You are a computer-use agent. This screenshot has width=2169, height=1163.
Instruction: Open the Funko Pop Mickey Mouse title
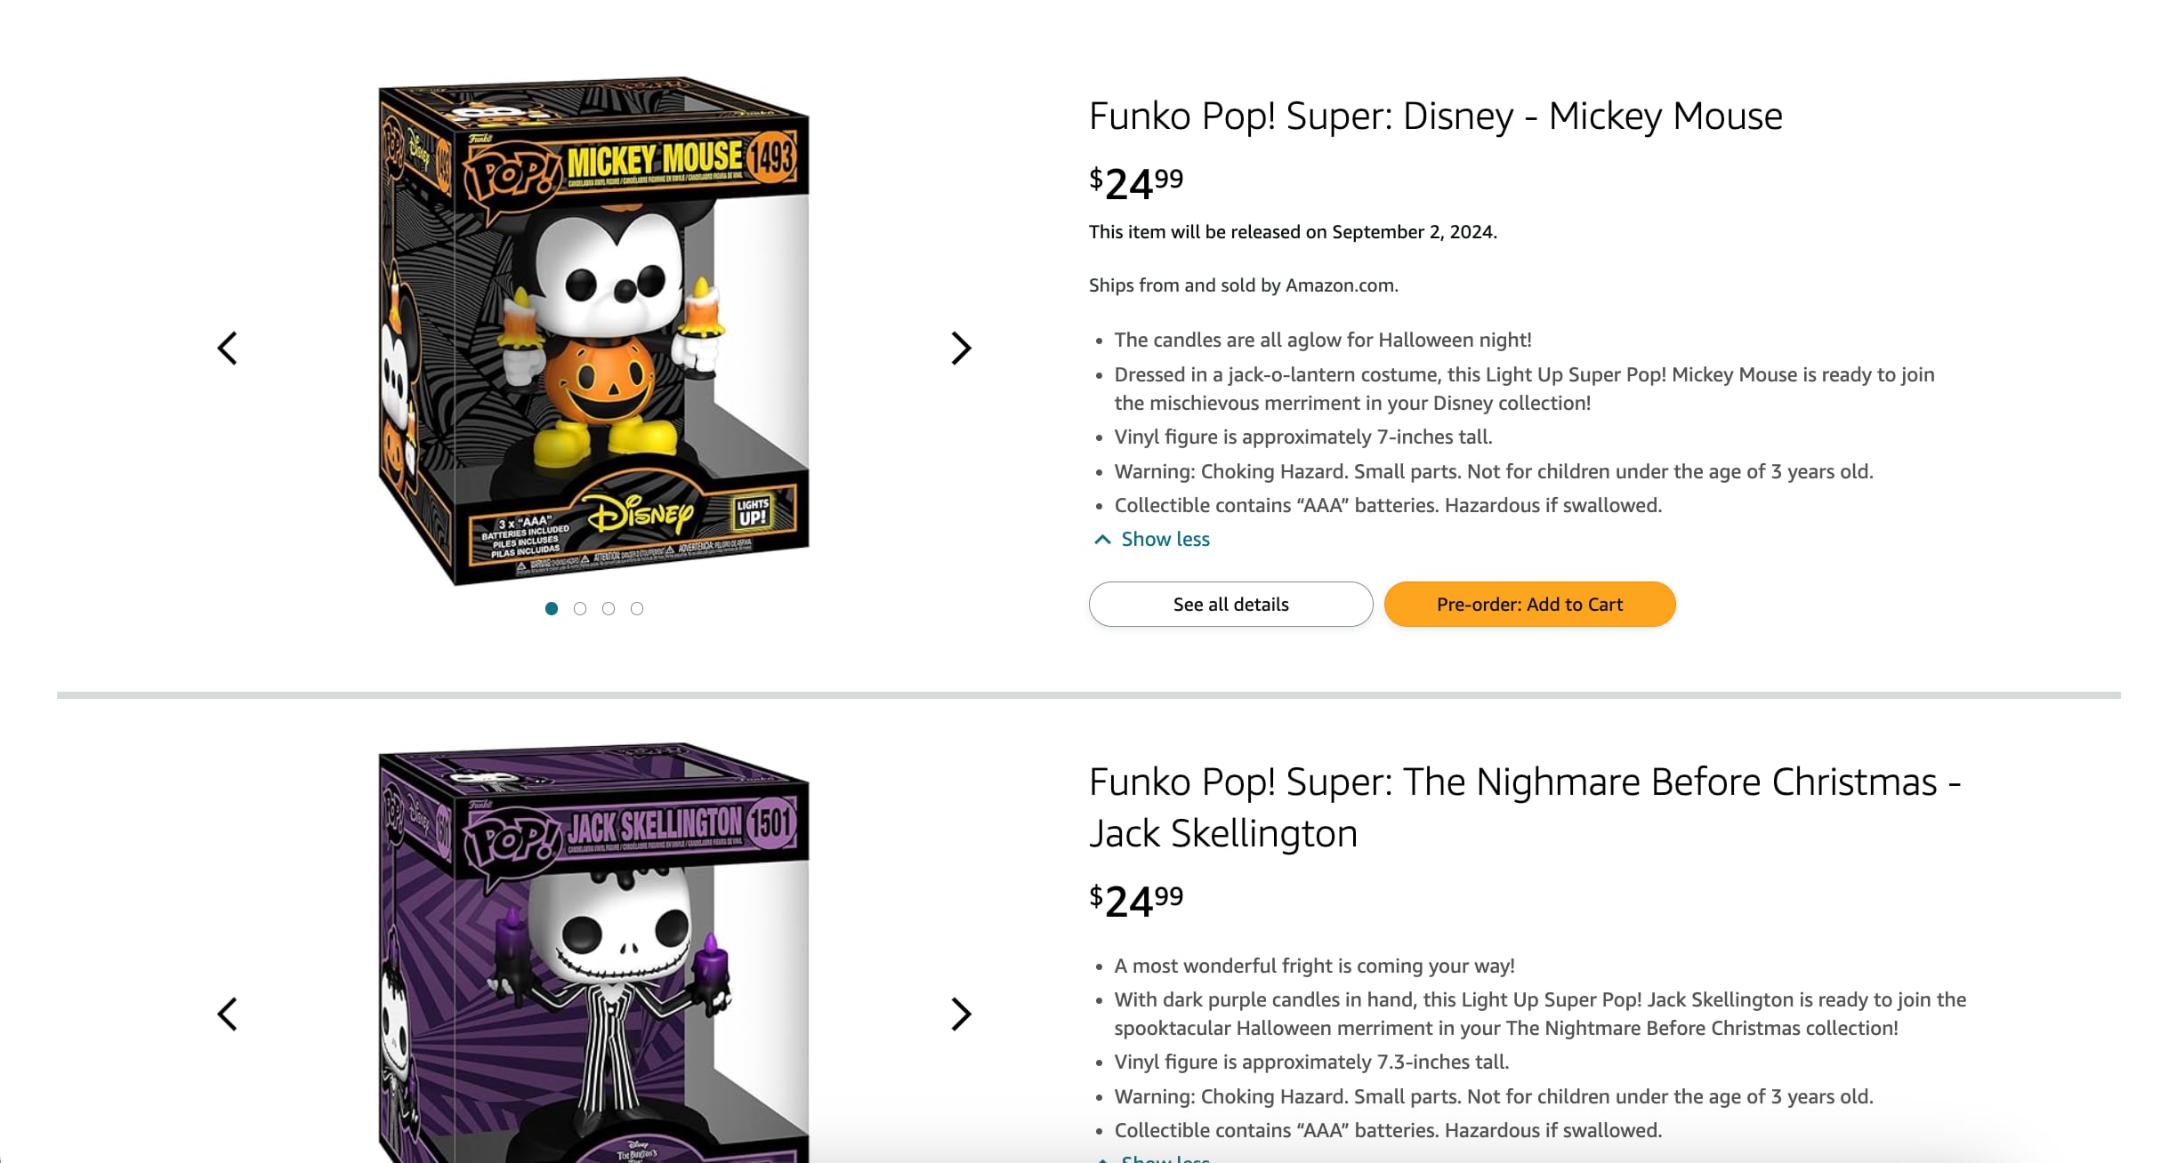[x=1435, y=116]
